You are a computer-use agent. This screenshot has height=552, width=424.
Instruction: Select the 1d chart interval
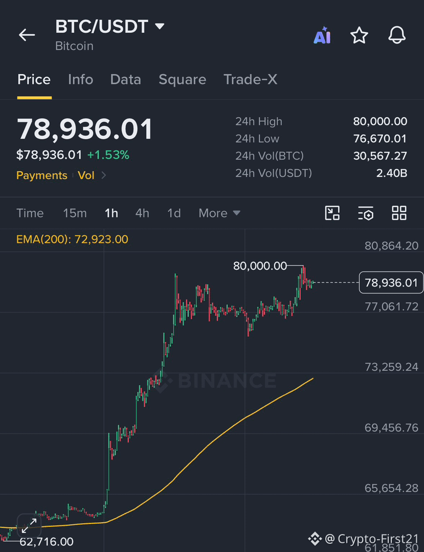pos(174,213)
